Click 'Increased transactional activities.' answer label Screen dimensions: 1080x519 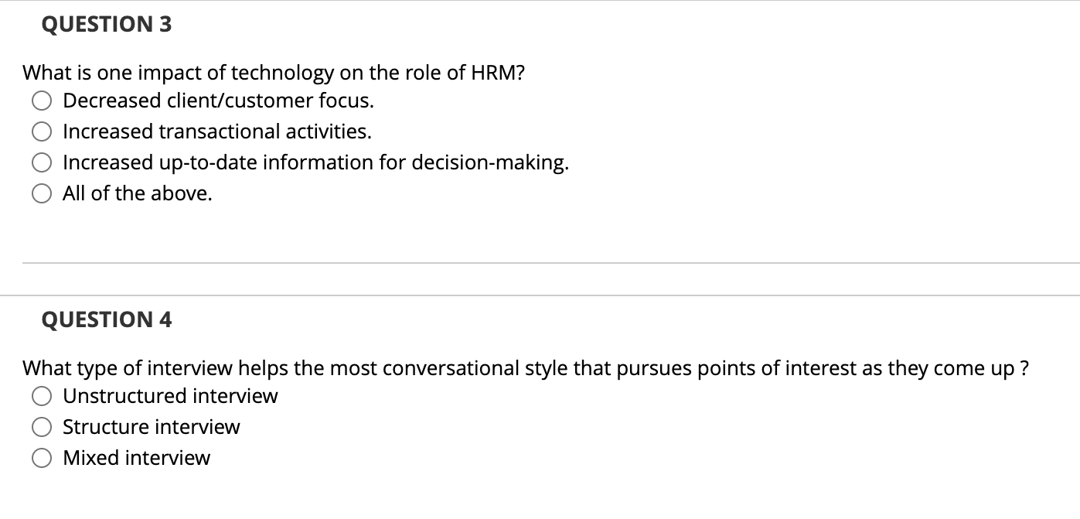pos(216,131)
